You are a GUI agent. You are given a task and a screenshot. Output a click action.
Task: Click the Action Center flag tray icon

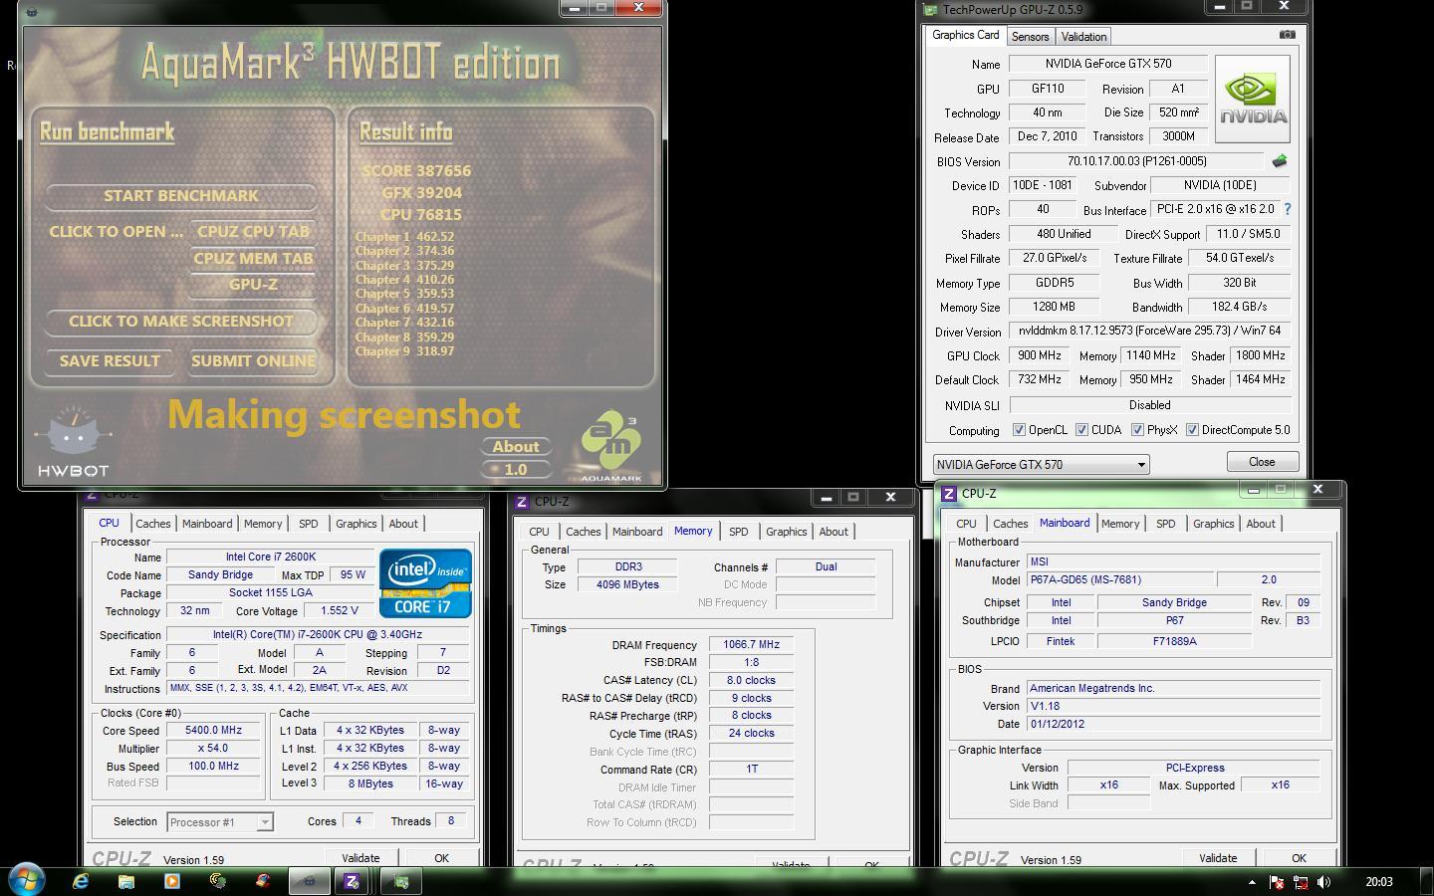click(1276, 881)
